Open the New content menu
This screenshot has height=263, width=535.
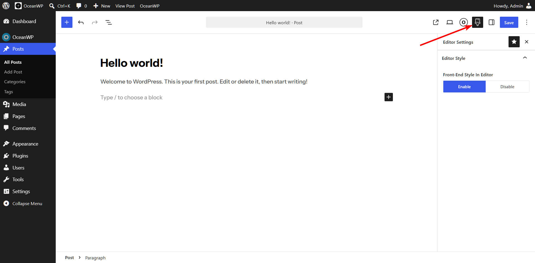click(102, 6)
